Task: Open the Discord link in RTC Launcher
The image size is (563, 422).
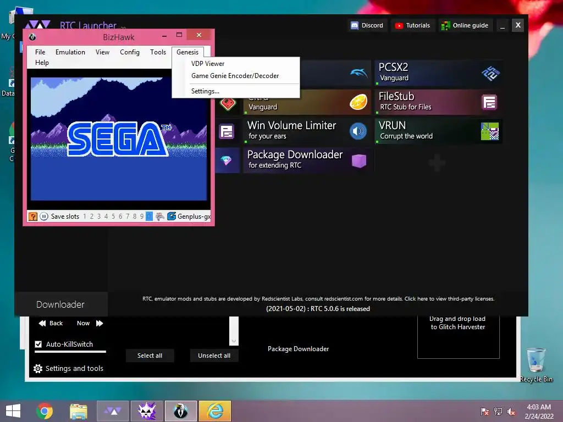Action: tap(367, 25)
